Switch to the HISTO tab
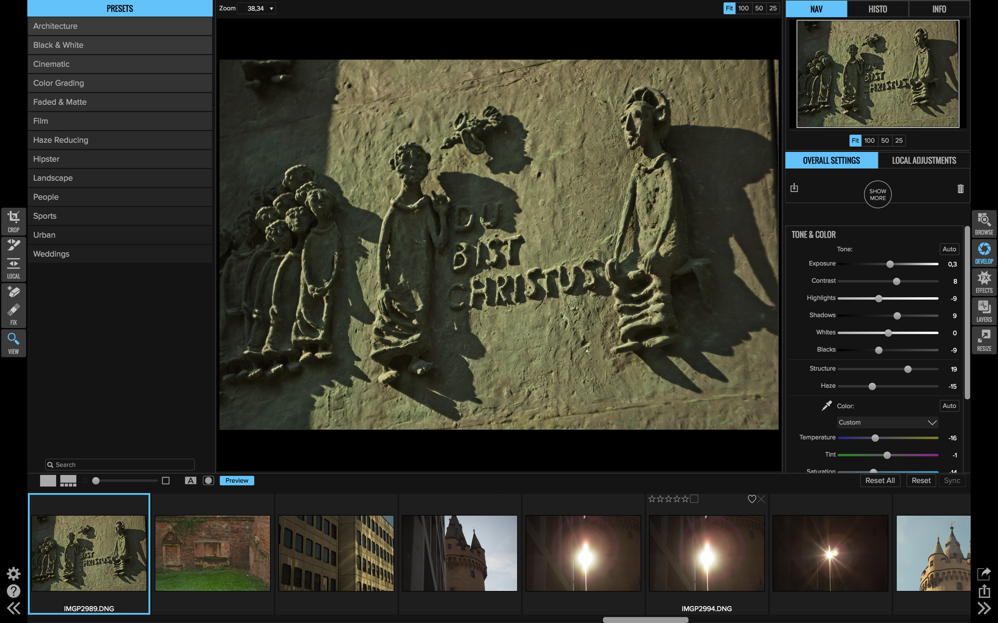The width and height of the screenshot is (998, 623). coord(878,9)
